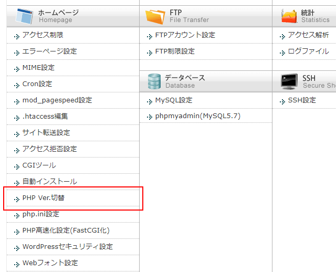
Task: Open PHP高速化設定(FastCGI化)
Action: pyautogui.click(x=66, y=231)
